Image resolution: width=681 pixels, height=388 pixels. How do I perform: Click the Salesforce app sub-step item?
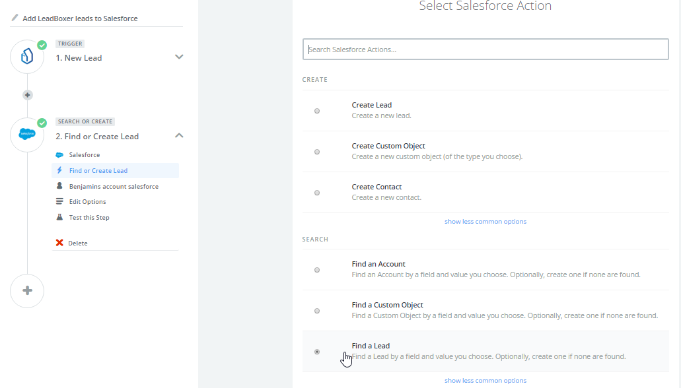(85, 155)
